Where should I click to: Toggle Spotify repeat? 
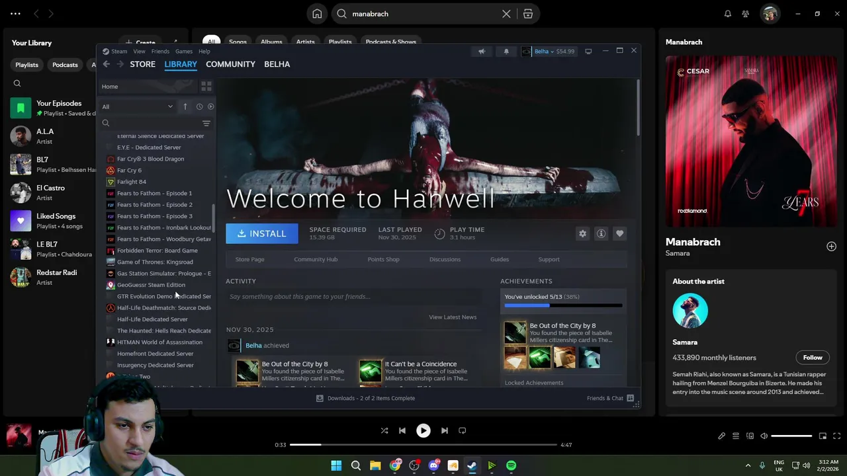pyautogui.click(x=463, y=430)
